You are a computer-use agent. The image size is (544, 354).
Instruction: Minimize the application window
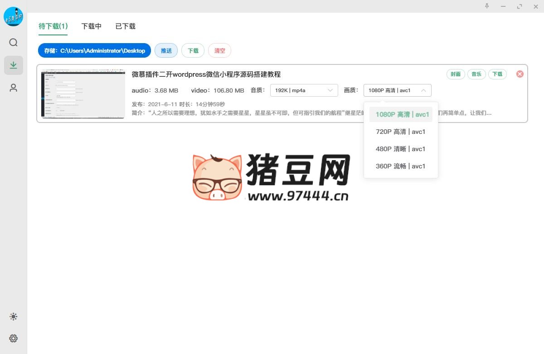tap(503, 6)
